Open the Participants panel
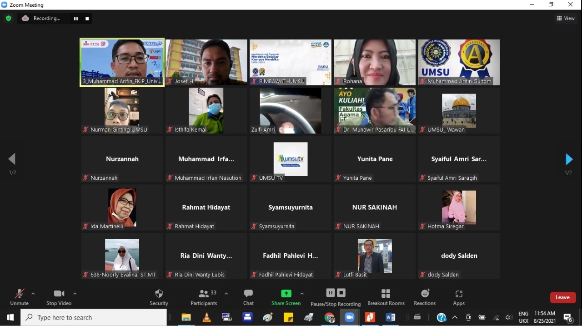 point(204,297)
